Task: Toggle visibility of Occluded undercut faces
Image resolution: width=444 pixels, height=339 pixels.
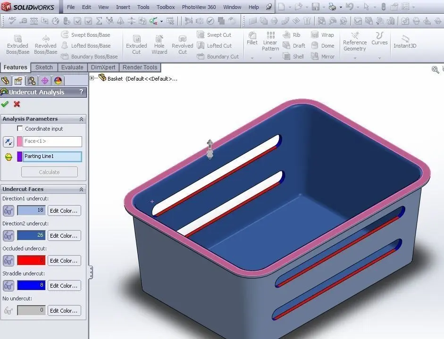Action: [8, 260]
